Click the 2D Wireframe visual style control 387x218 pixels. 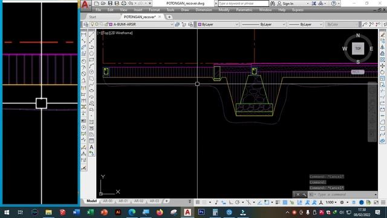click(121, 33)
